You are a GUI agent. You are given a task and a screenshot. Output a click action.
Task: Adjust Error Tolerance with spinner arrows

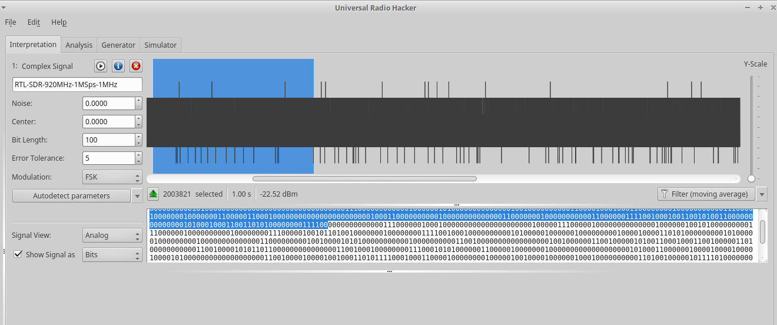coord(139,158)
